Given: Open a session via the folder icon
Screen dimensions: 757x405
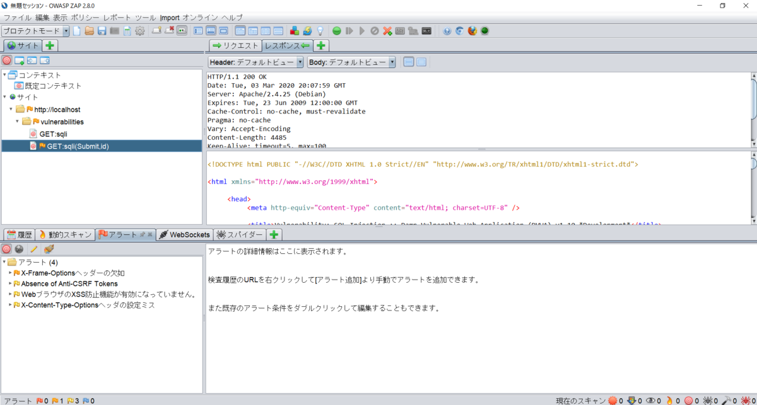Looking at the screenshot, I should pyautogui.click(x=90, y=31).
